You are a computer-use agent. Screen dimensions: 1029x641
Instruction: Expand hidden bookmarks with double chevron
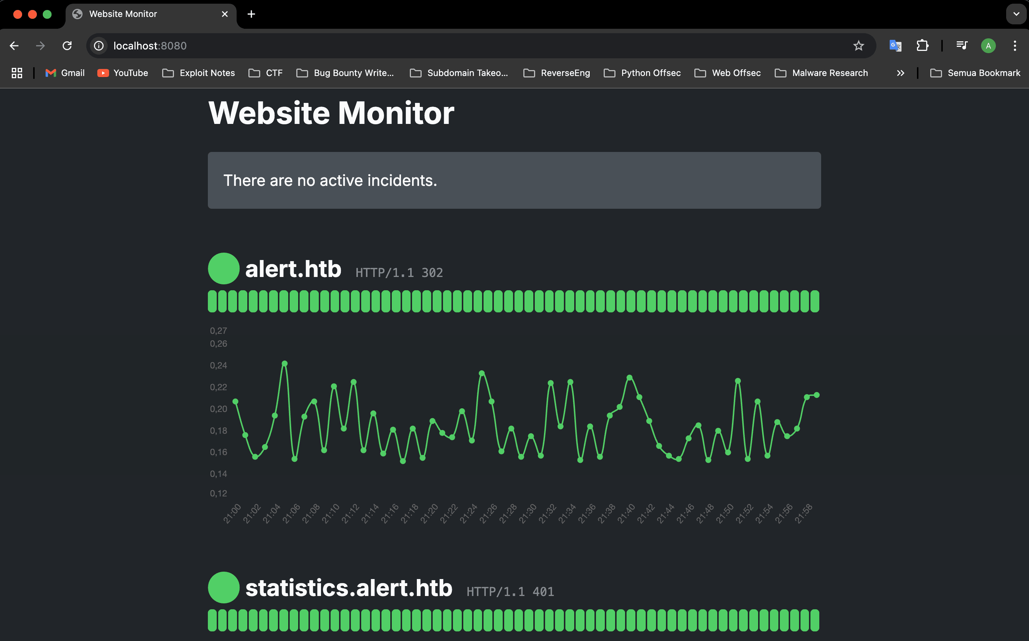(x=900, y=73)
